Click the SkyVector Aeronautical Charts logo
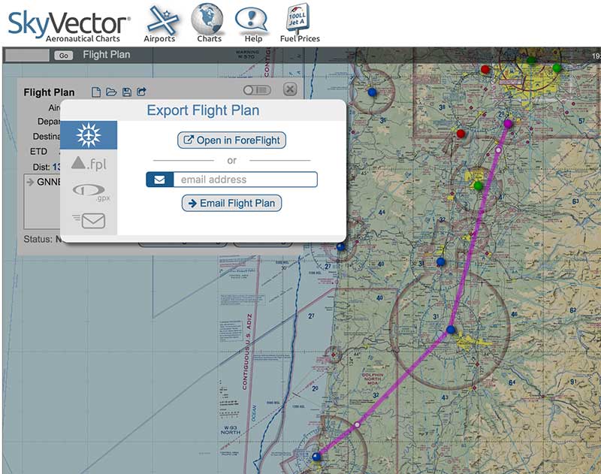This screenshot has height=474, width=601. click(x=69, y=26)
